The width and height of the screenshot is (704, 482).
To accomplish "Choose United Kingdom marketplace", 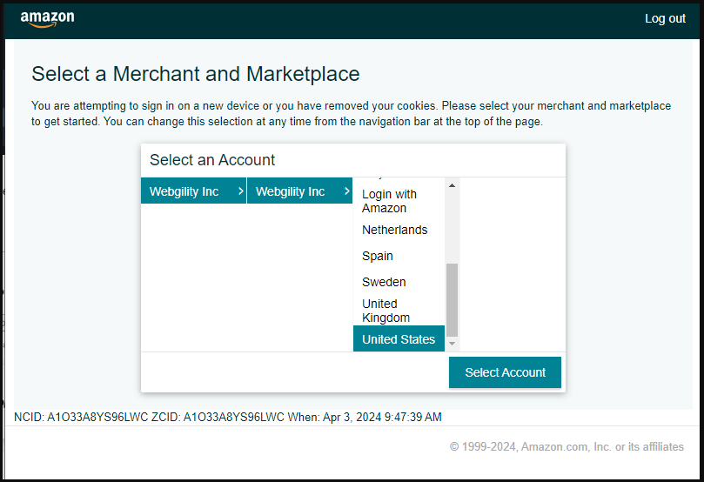I will coord(399,311).
